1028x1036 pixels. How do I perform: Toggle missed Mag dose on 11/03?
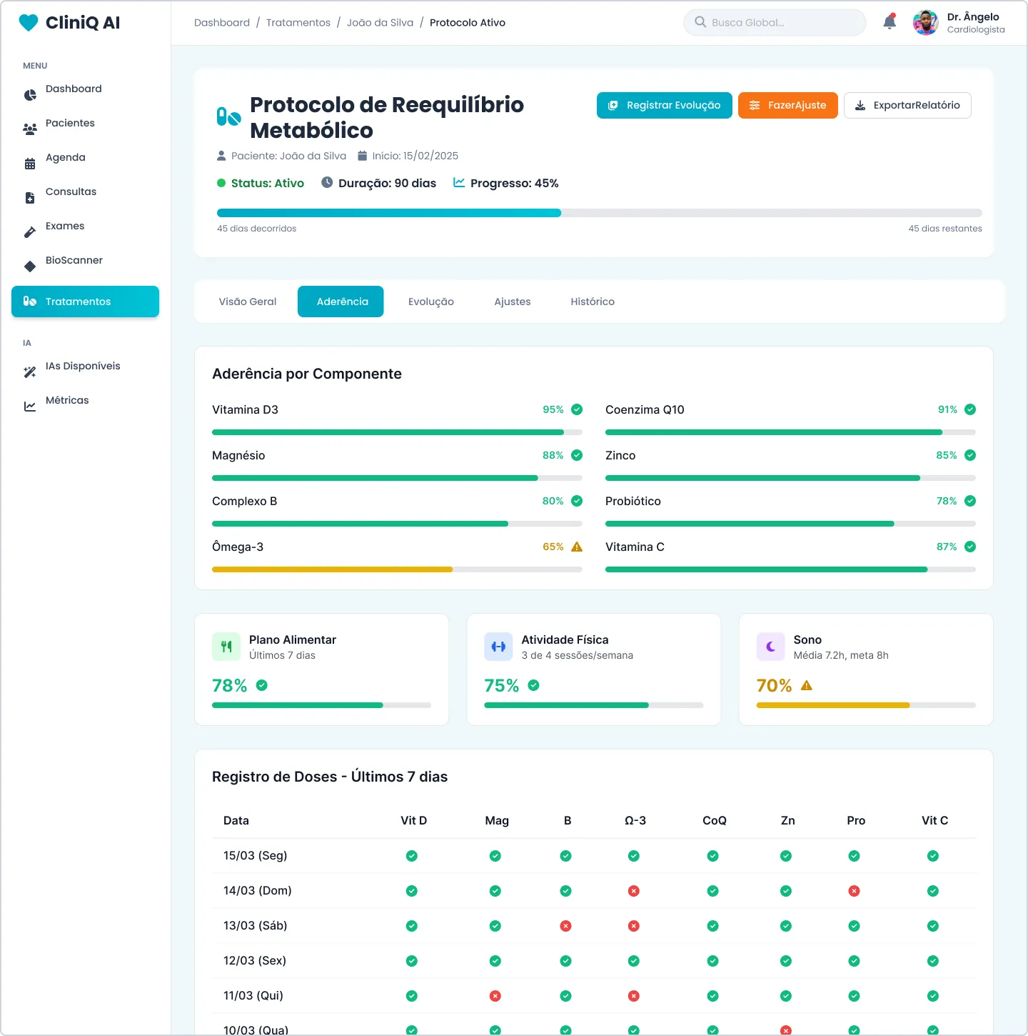click(495, 996)
